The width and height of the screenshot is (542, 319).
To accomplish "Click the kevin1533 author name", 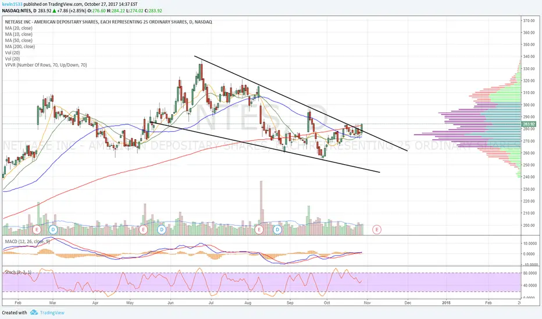I will [x=11, y=4].
